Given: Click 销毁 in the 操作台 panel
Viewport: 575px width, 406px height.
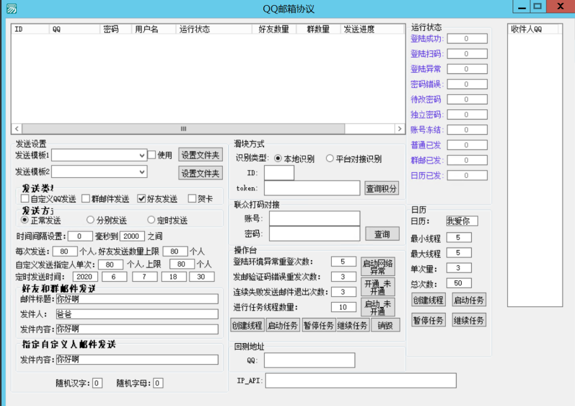Looking at the screenshot, I should pos(385,325).
